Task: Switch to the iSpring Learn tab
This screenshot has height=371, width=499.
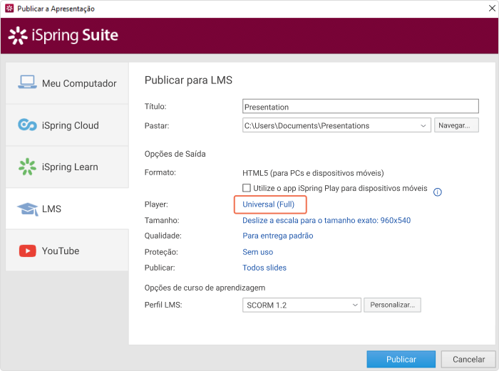Action: point(67,167)
